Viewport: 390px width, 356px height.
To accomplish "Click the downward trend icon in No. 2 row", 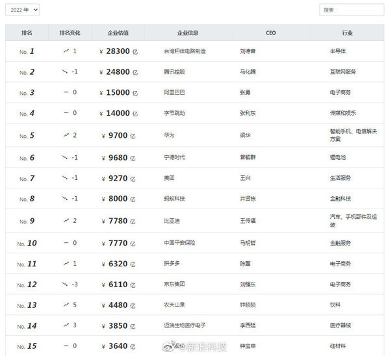I will [64, 72].
